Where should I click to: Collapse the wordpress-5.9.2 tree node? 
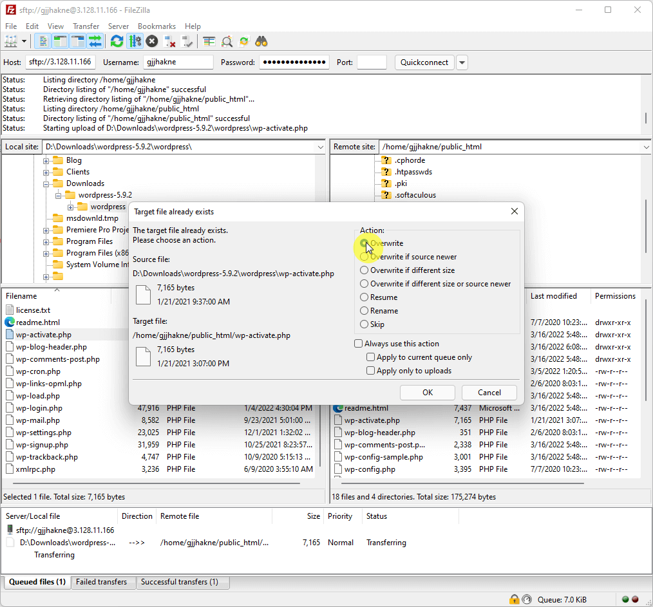point(59,196)
